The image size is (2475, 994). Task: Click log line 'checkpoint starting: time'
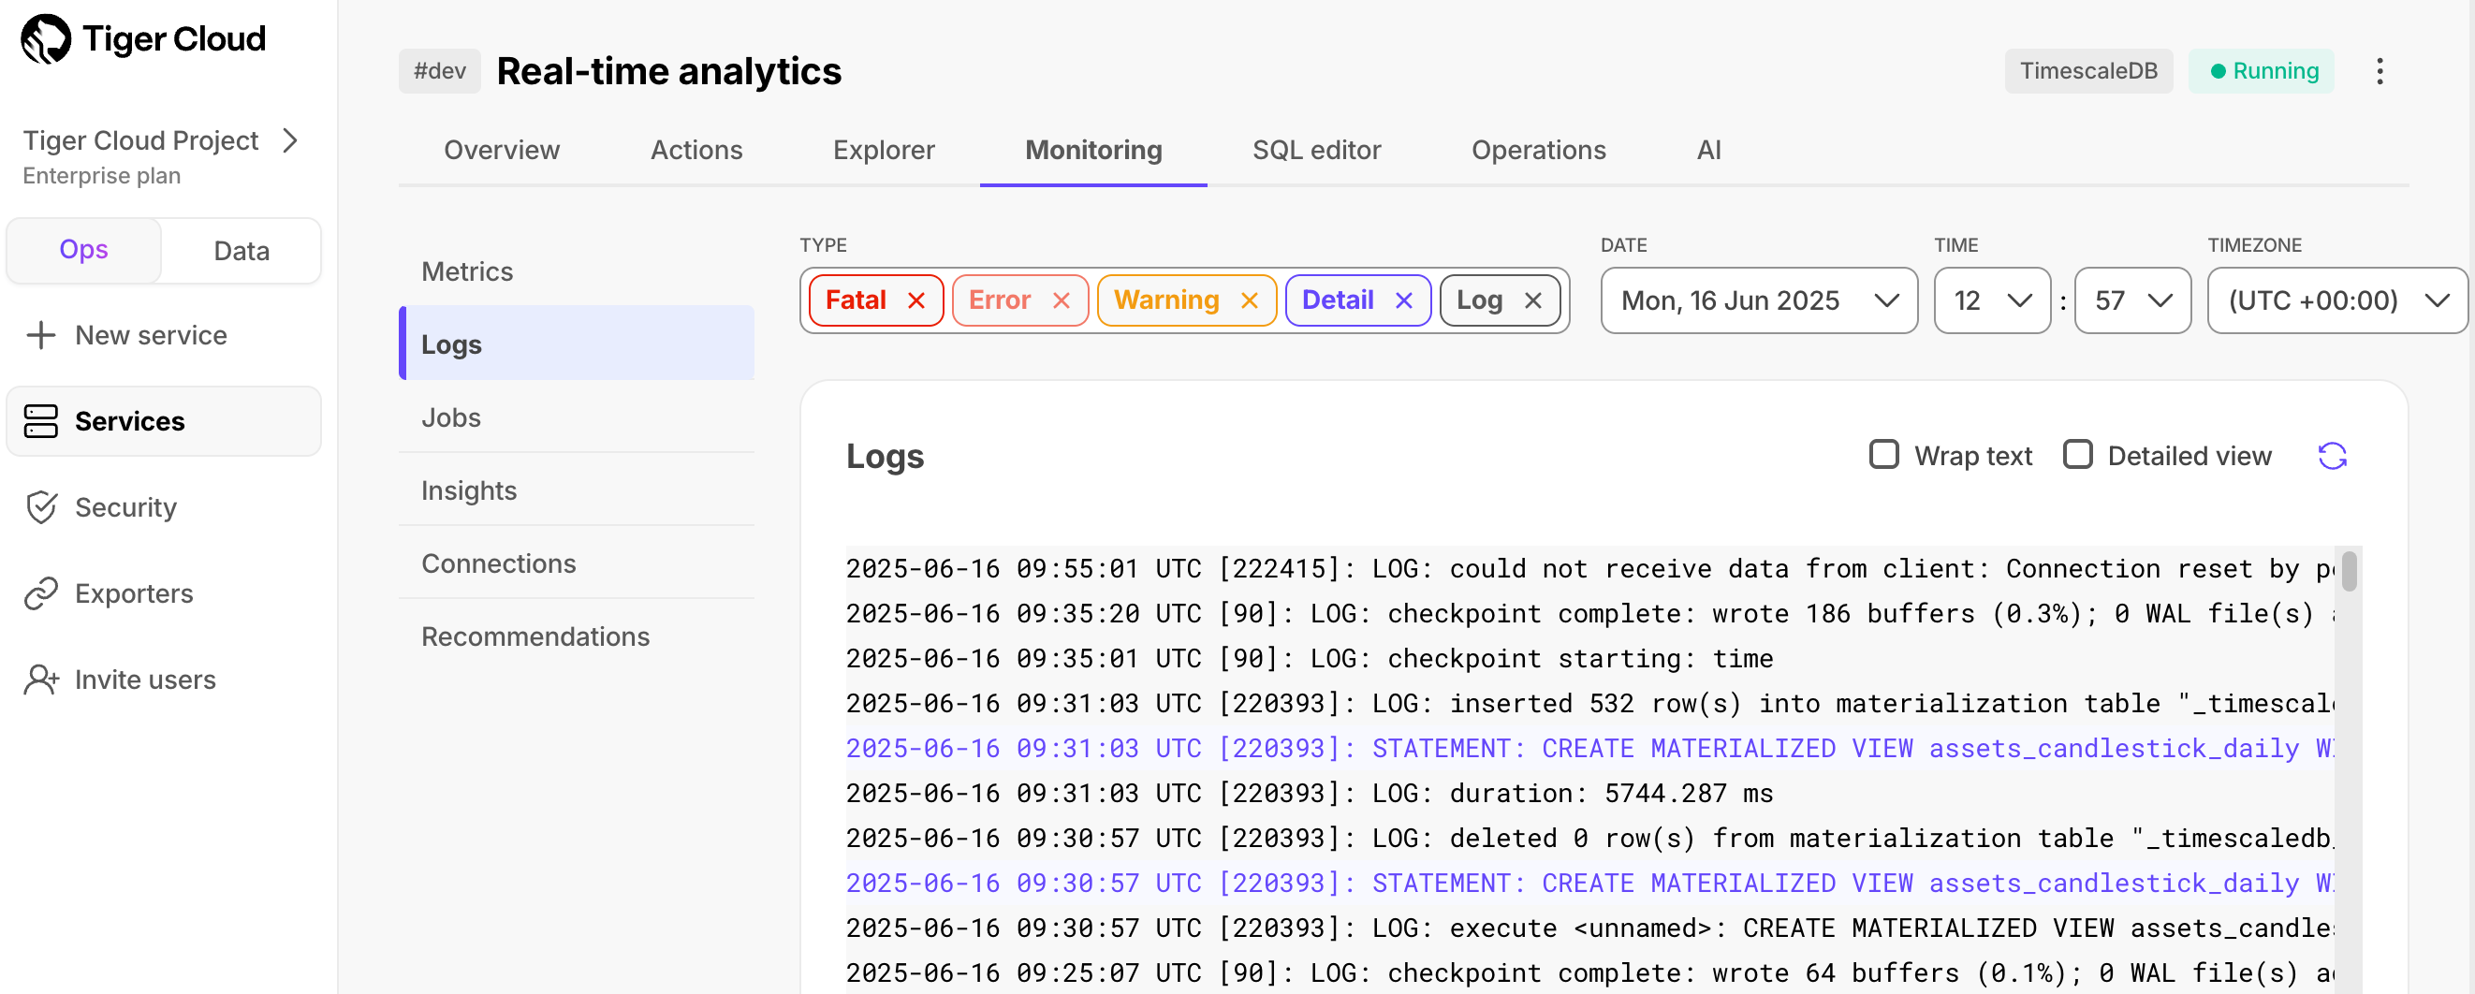click(1309, 659)
